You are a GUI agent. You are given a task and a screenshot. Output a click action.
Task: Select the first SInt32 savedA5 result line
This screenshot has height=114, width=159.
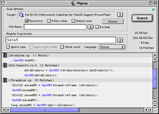pyautogui.click(x=77, y=85)
